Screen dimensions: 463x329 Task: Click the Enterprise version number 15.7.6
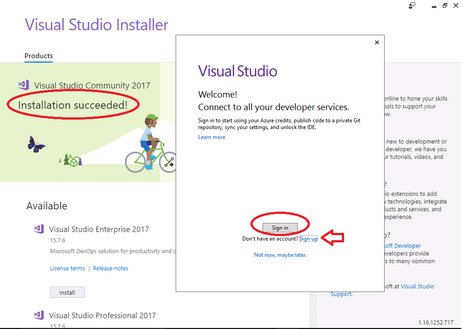[x=58, y=240]
